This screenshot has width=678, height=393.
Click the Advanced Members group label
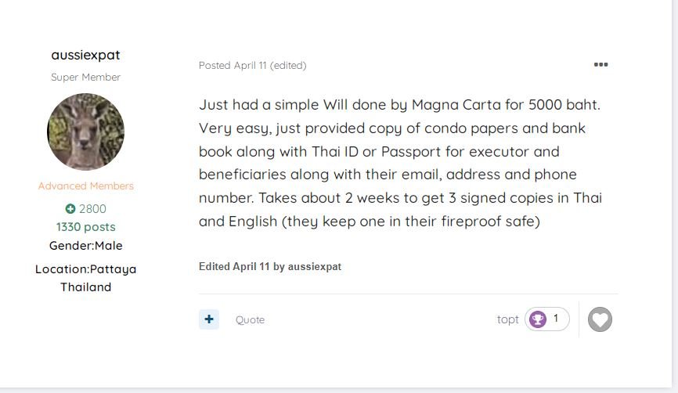85,186
